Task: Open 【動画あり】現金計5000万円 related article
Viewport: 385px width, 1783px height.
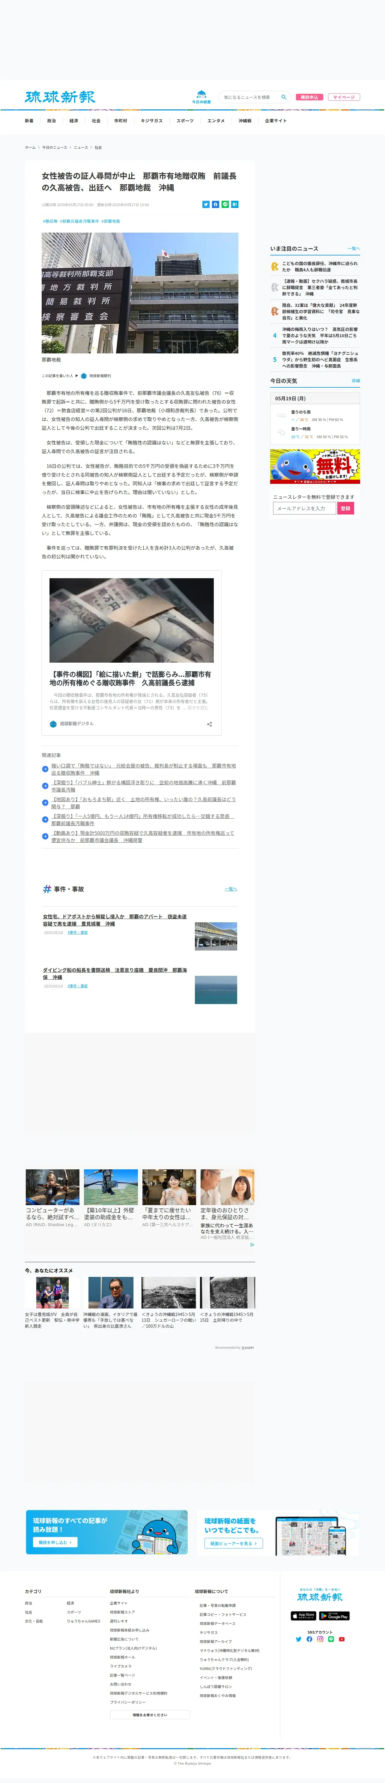Action: [x=142, y=837]
